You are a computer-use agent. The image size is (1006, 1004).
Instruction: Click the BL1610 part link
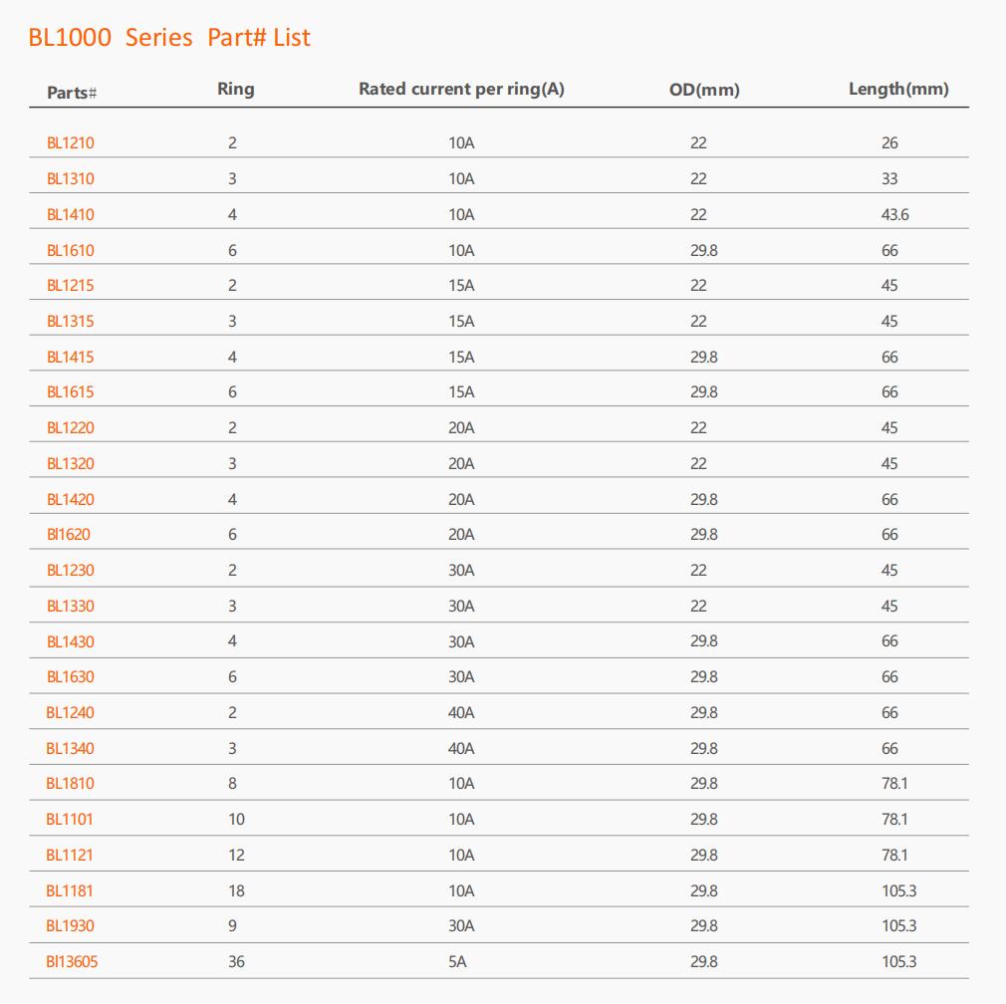click(71, 250)
